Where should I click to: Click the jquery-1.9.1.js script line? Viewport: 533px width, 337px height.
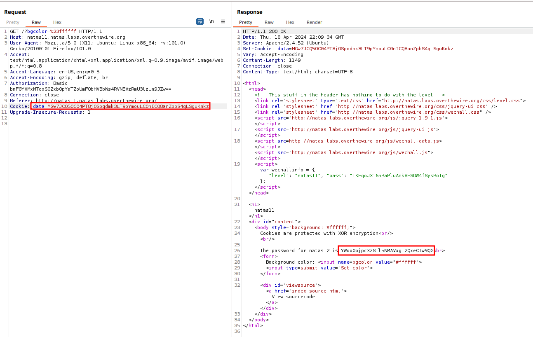pos(351,118)
